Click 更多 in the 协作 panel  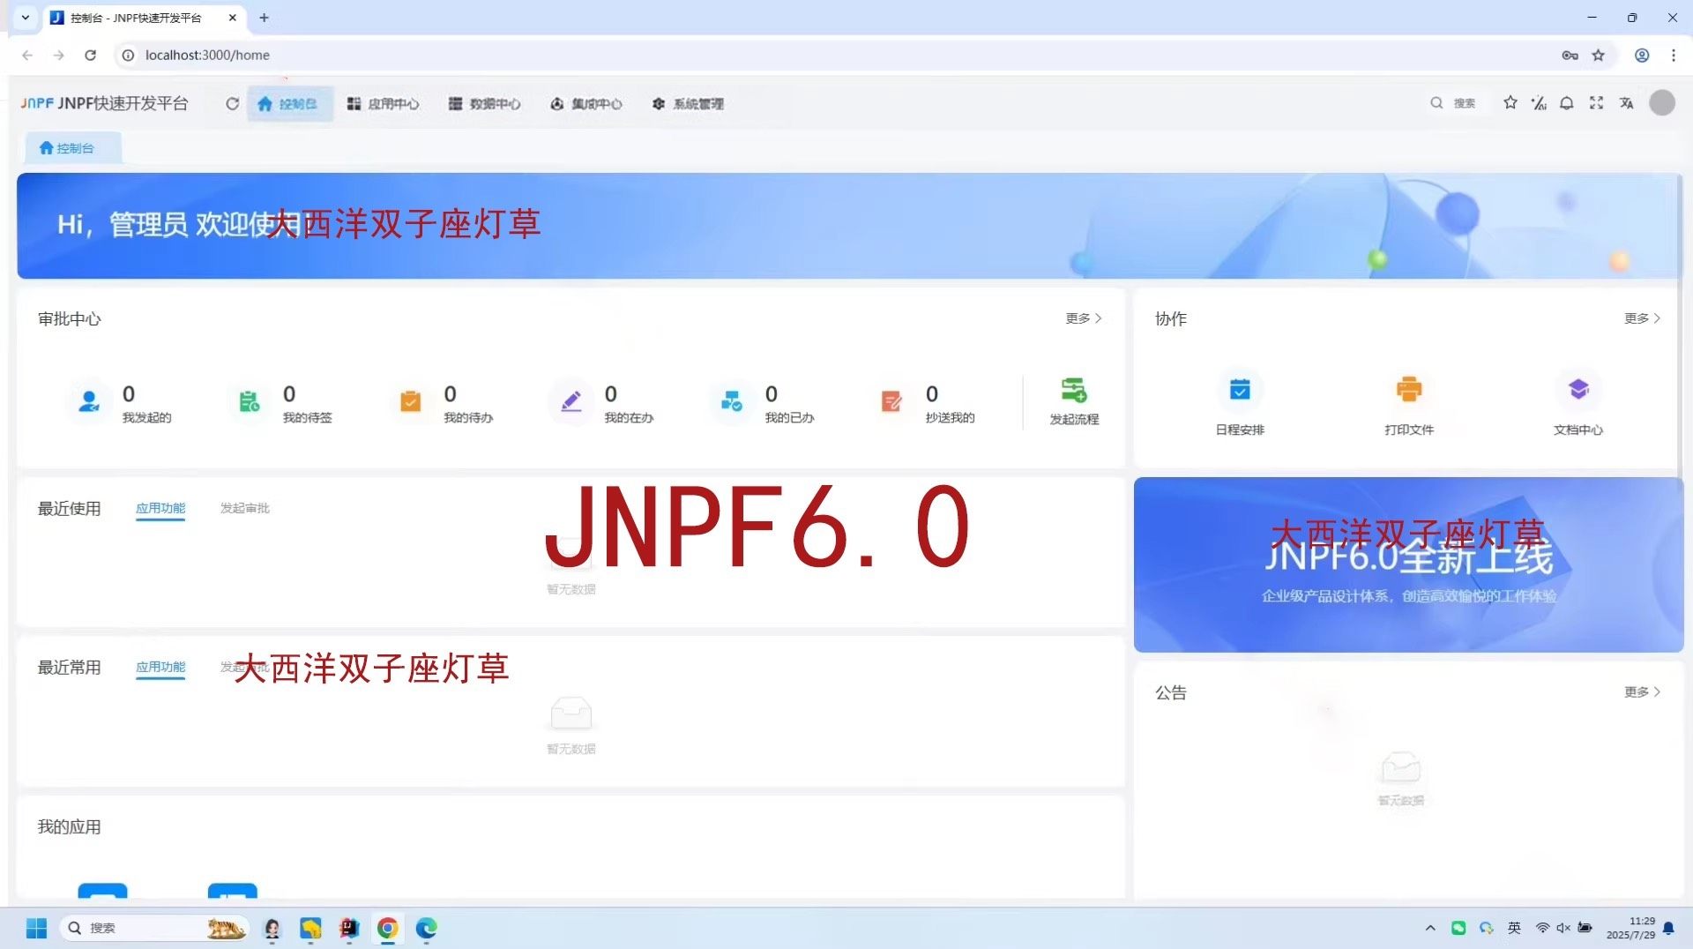(1643, 318)
